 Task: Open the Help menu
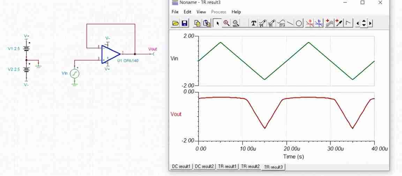pos(236,12)
